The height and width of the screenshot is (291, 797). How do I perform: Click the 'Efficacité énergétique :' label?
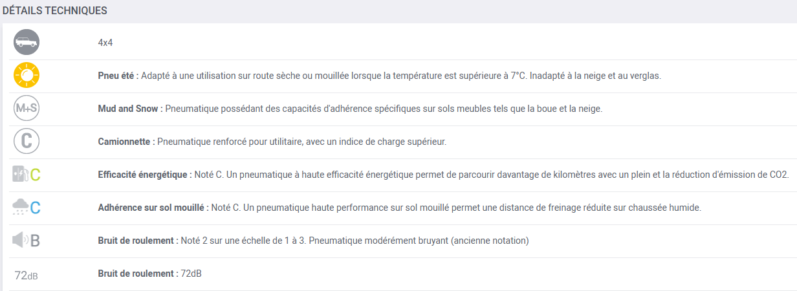[x=145, y=175]
